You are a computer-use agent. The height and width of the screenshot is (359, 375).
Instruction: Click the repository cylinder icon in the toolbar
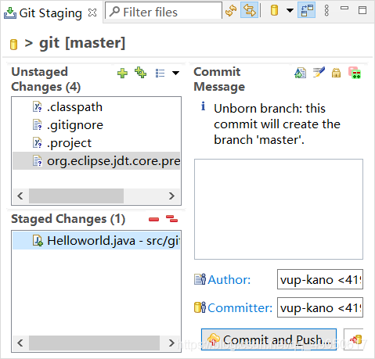point(274,10)
